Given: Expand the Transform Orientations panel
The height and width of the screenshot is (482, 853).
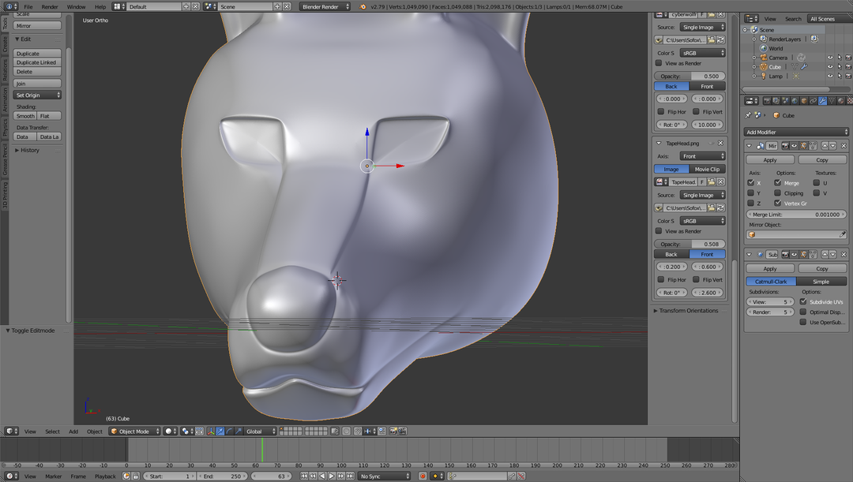Looking at the screenshot, I should click(686, 311).
